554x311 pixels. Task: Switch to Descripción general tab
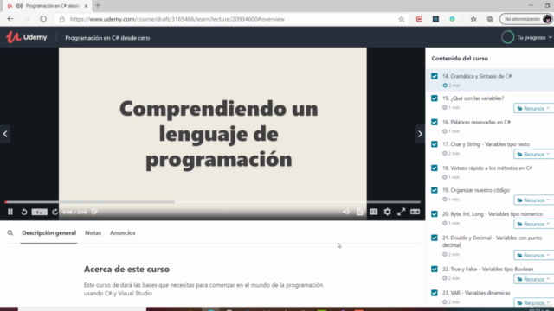click(48, 232)
